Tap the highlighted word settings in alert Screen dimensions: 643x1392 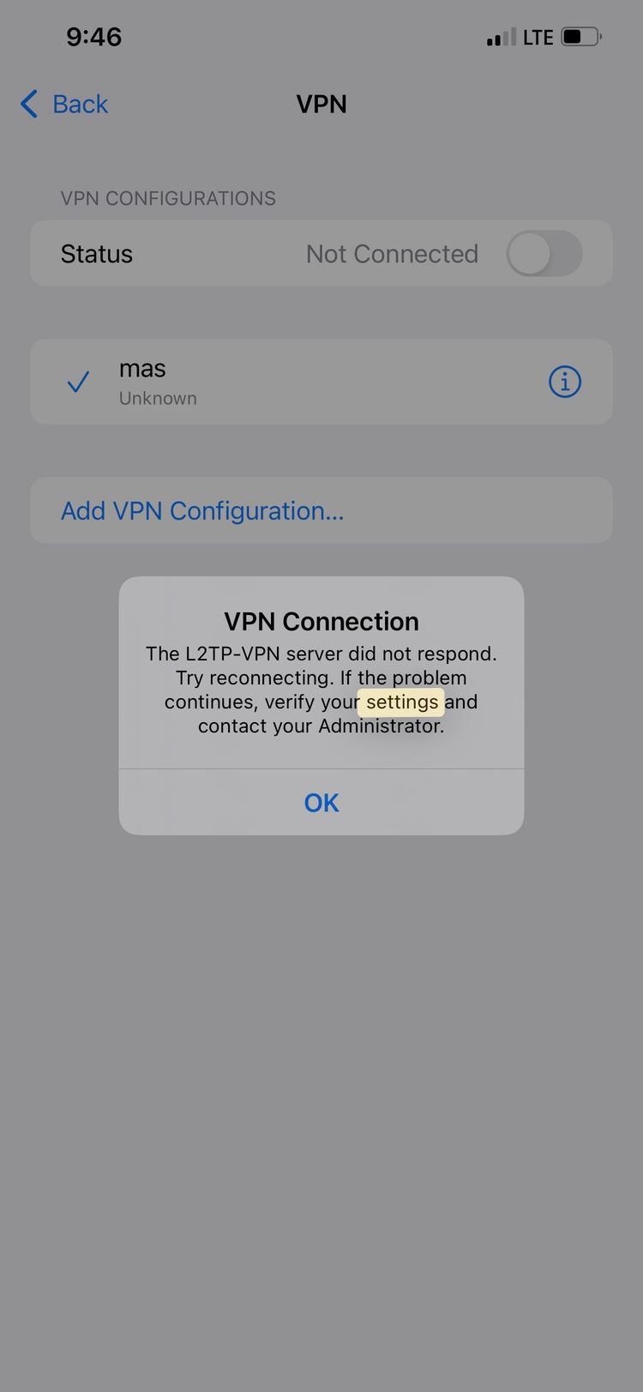click(401, 702)
